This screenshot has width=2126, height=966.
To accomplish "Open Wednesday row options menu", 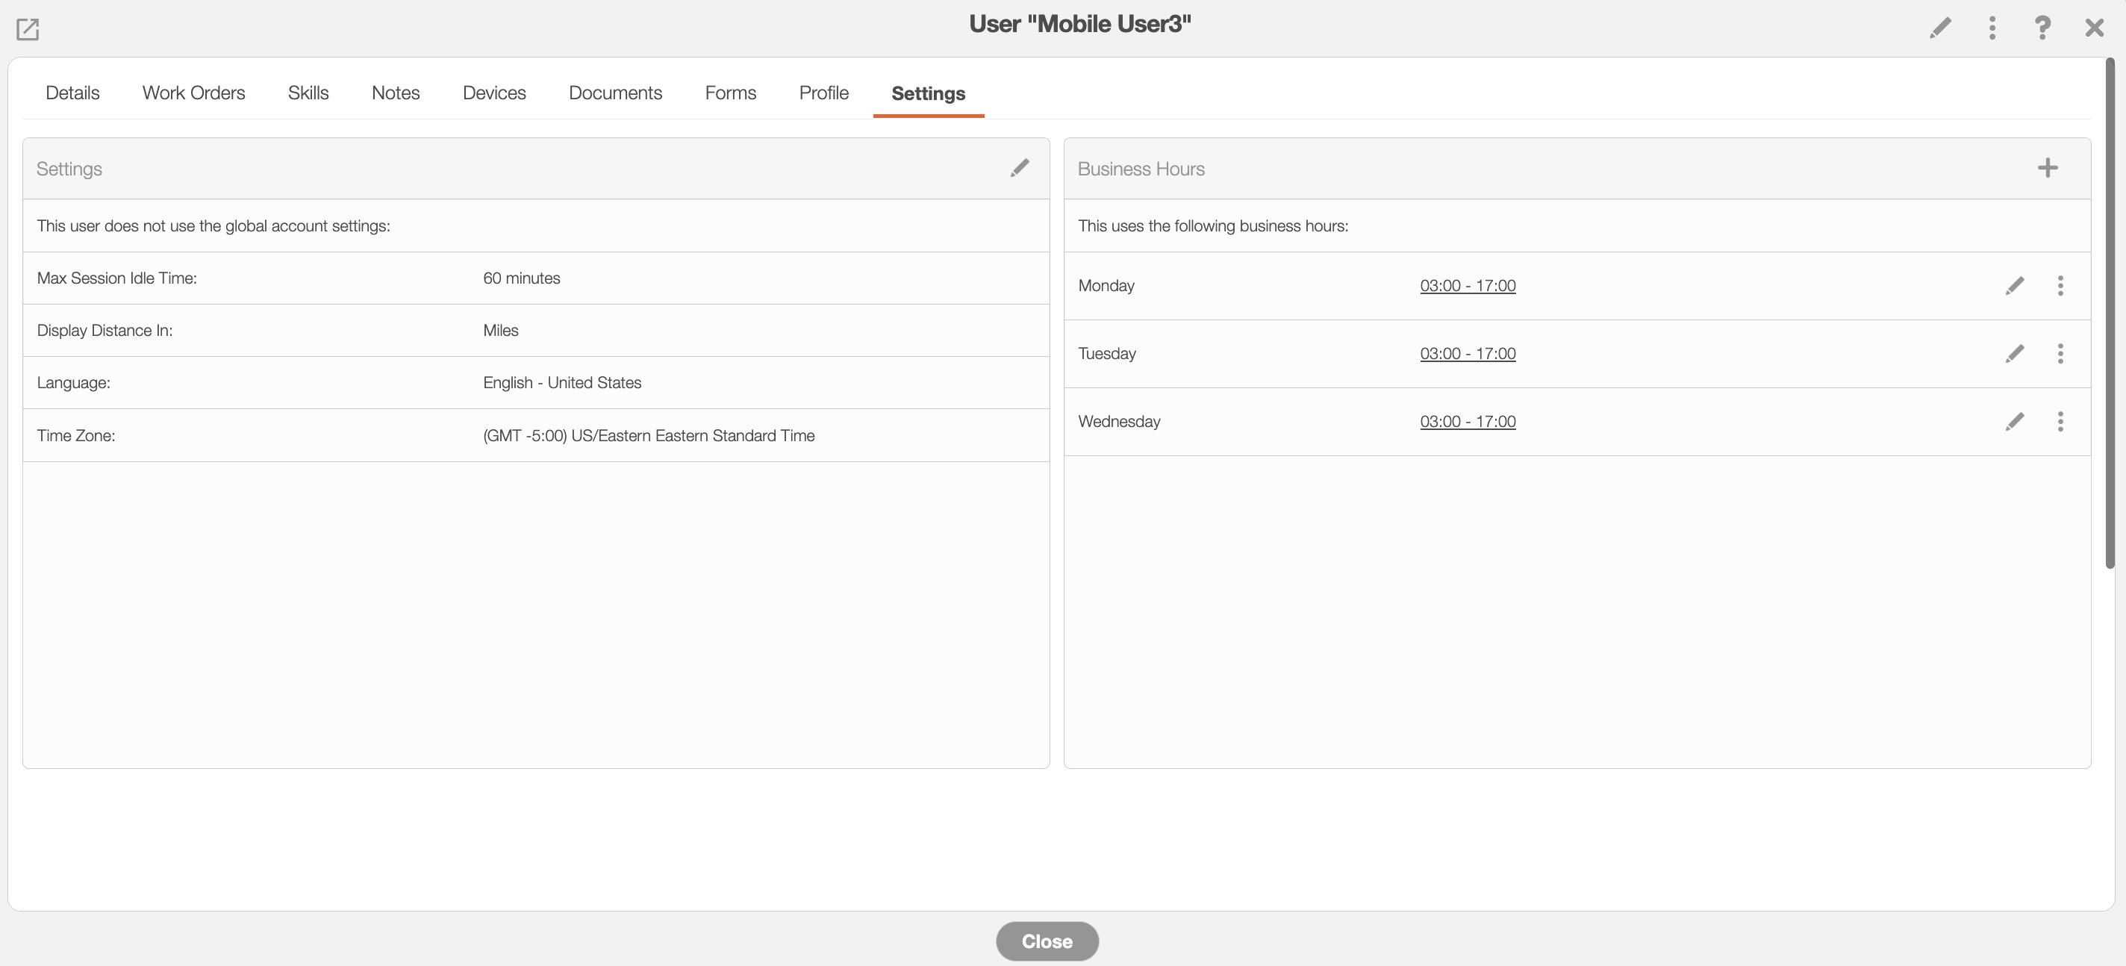I will (x=2060, y=421).
